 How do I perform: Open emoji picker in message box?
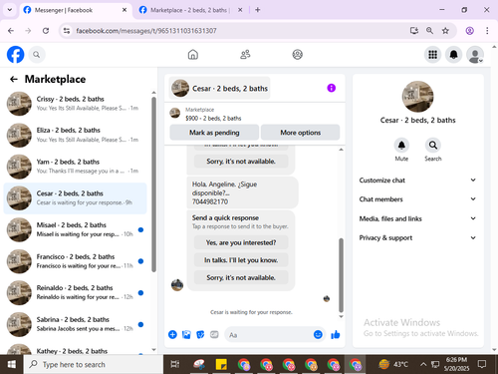318,334
